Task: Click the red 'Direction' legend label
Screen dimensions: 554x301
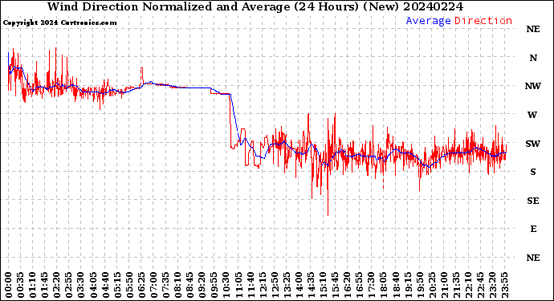Action: [483, 21]
